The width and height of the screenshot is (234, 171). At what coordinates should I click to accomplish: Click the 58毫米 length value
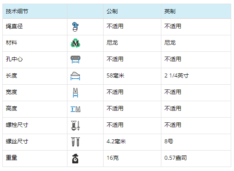pos(115,75)
